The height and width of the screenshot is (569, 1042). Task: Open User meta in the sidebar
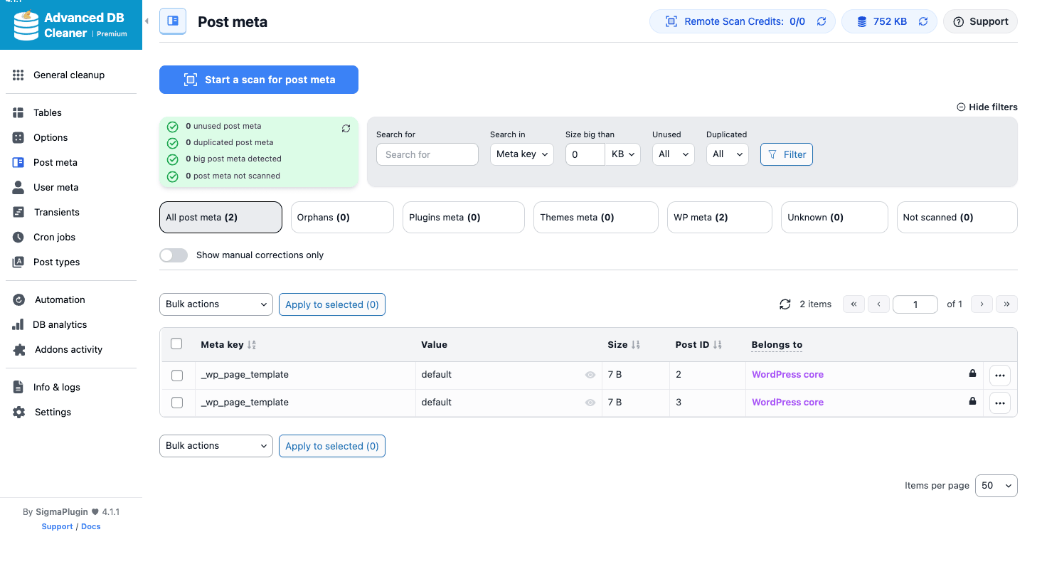point(56,187)
